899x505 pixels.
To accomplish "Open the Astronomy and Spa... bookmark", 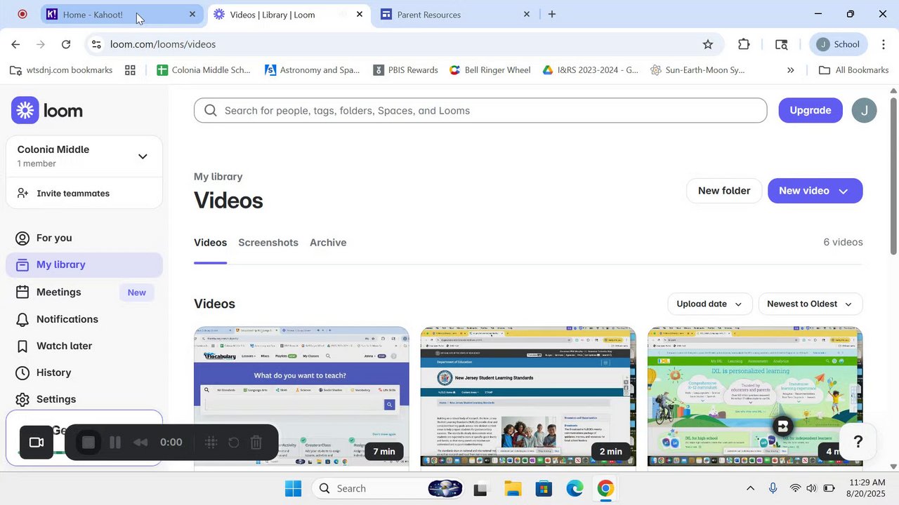I will coord(312,70).
